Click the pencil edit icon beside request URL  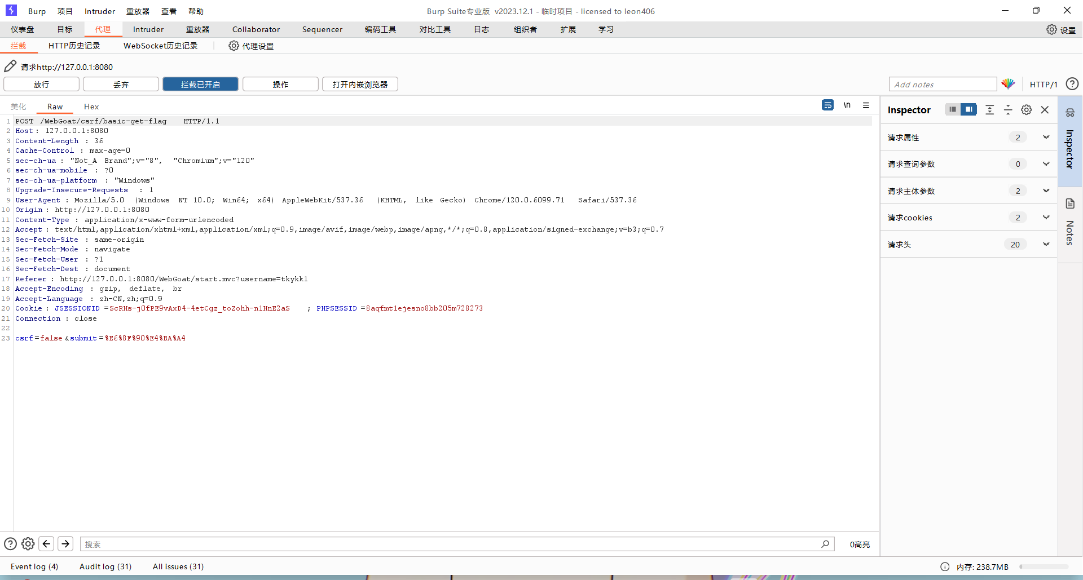coord(10,67)
